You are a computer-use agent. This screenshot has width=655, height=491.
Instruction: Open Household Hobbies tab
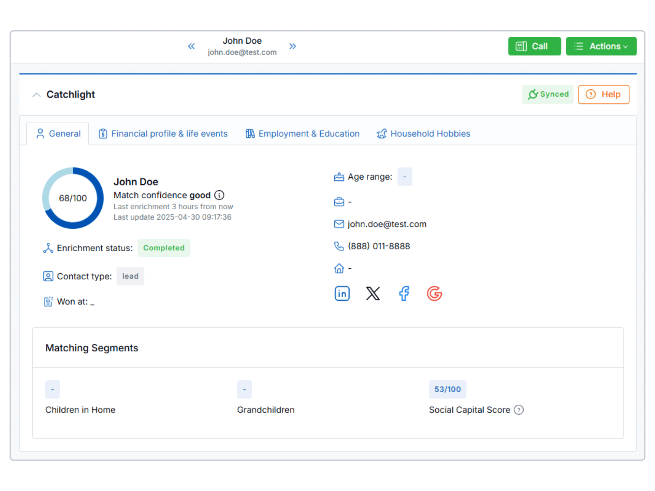[x=423, y=134]
